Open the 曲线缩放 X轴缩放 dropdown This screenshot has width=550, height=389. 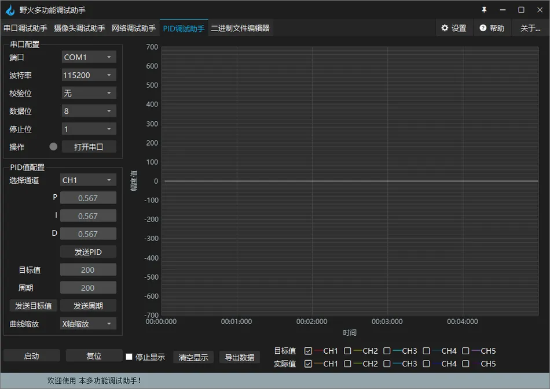(88, 324)
